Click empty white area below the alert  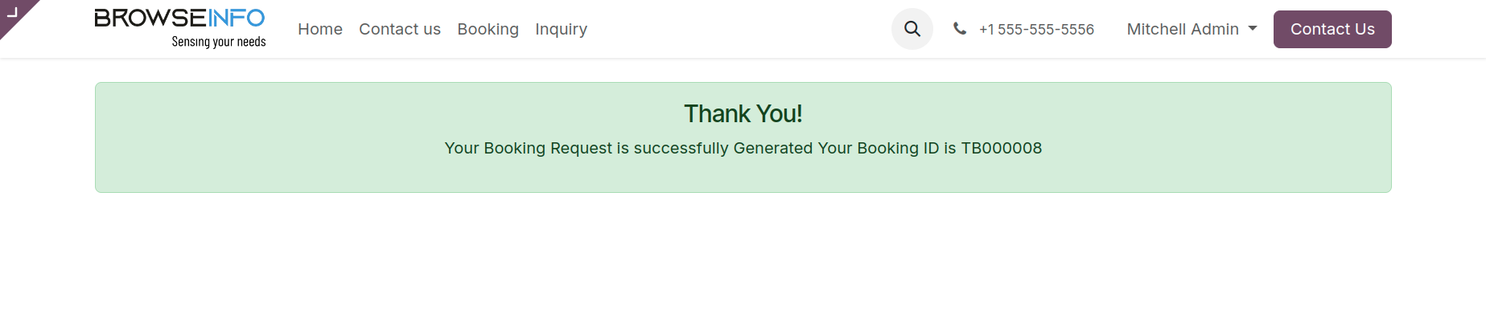click(743, 265)
